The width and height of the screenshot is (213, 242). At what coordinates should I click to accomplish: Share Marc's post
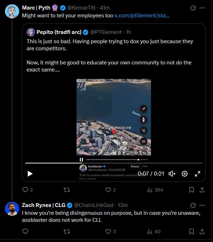[x=202, y=190]
